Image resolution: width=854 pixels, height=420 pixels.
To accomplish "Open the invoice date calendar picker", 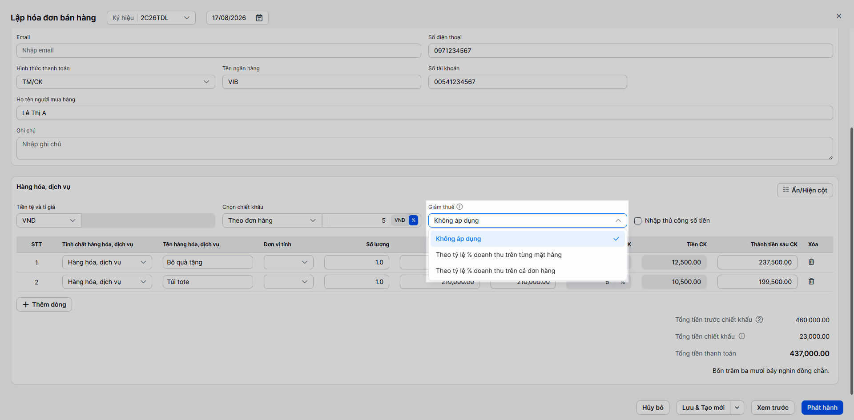I will point(259,18).
